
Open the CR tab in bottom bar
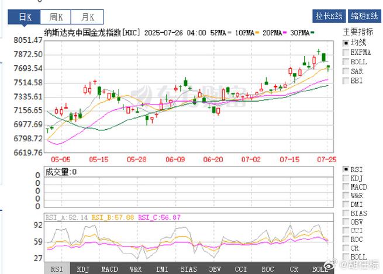(294, 269)
